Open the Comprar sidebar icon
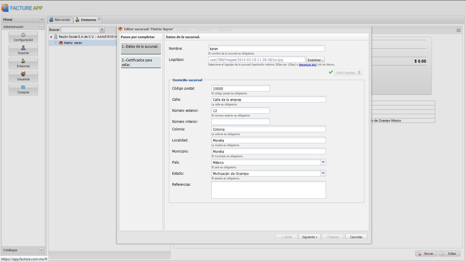466x262 pixels. (x=23, y=87)
